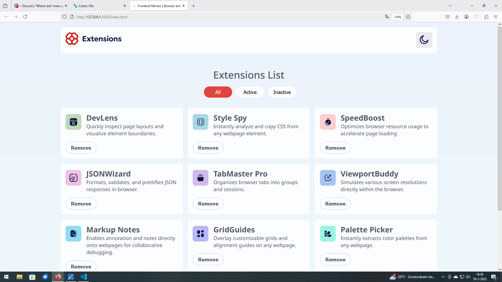Filter by Active extensions

(x=250, y=92)
